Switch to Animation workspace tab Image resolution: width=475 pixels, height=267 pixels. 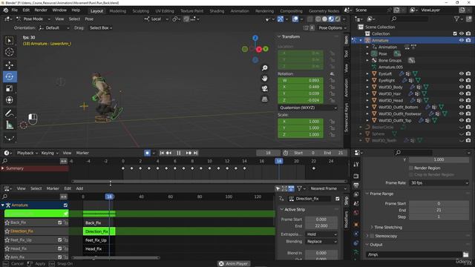click(x=240, y=11)
